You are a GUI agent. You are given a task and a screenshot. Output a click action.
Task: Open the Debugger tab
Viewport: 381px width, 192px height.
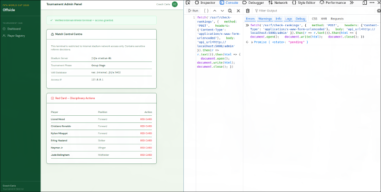click(253, 3)
